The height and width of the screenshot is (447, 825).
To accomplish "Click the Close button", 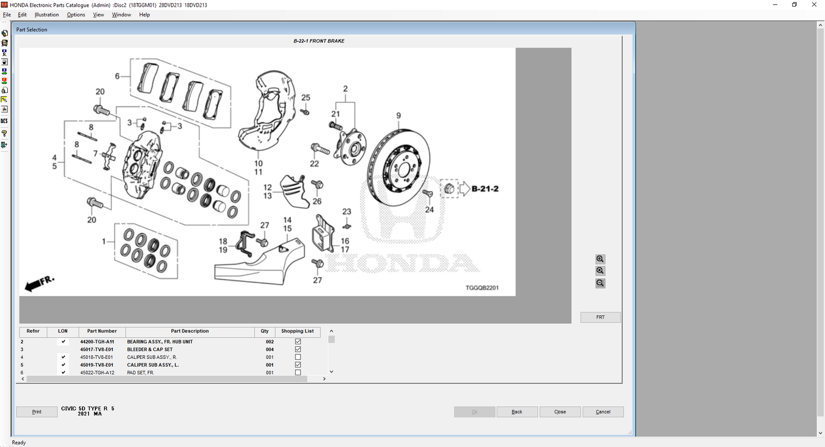I will (560, 412).
